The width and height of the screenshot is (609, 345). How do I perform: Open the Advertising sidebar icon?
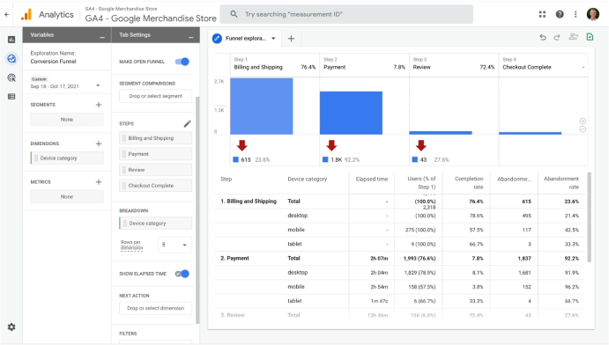(11, 77)
